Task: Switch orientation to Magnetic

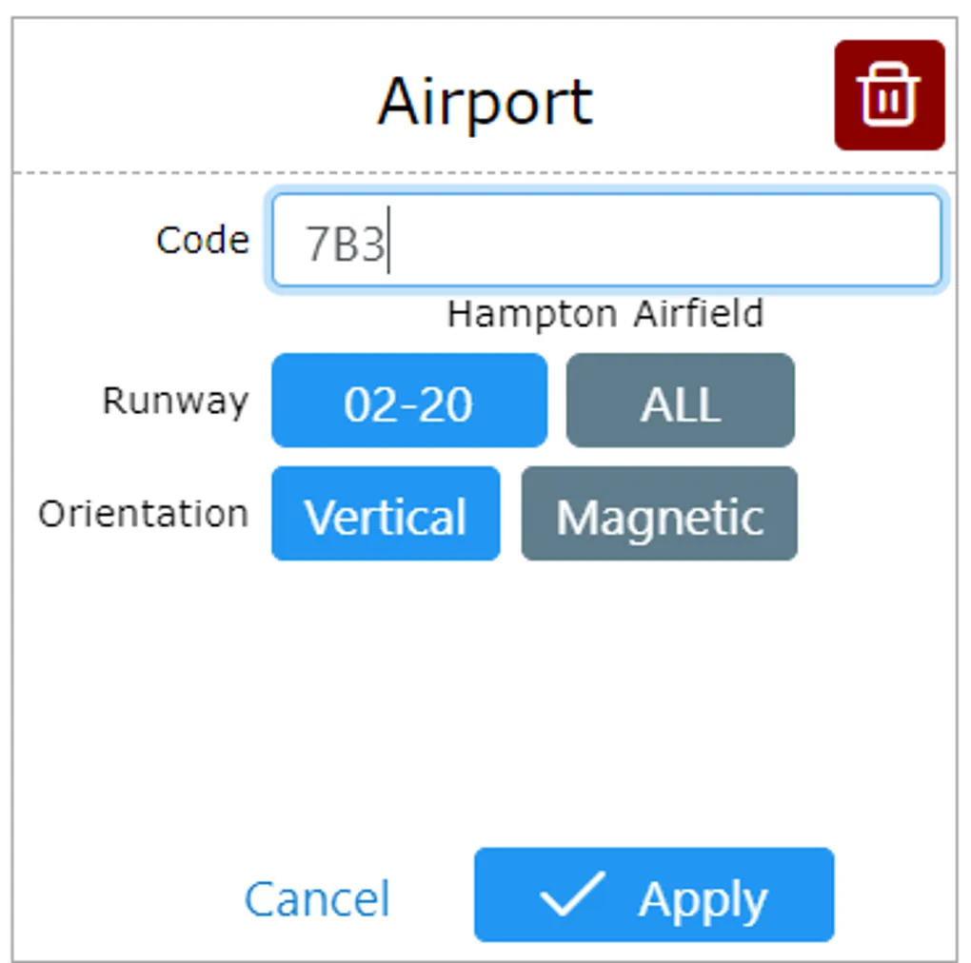Action: coord(659,514)
